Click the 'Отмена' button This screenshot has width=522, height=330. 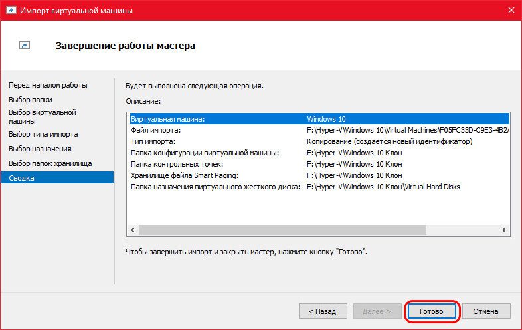(x=485, y=311)
